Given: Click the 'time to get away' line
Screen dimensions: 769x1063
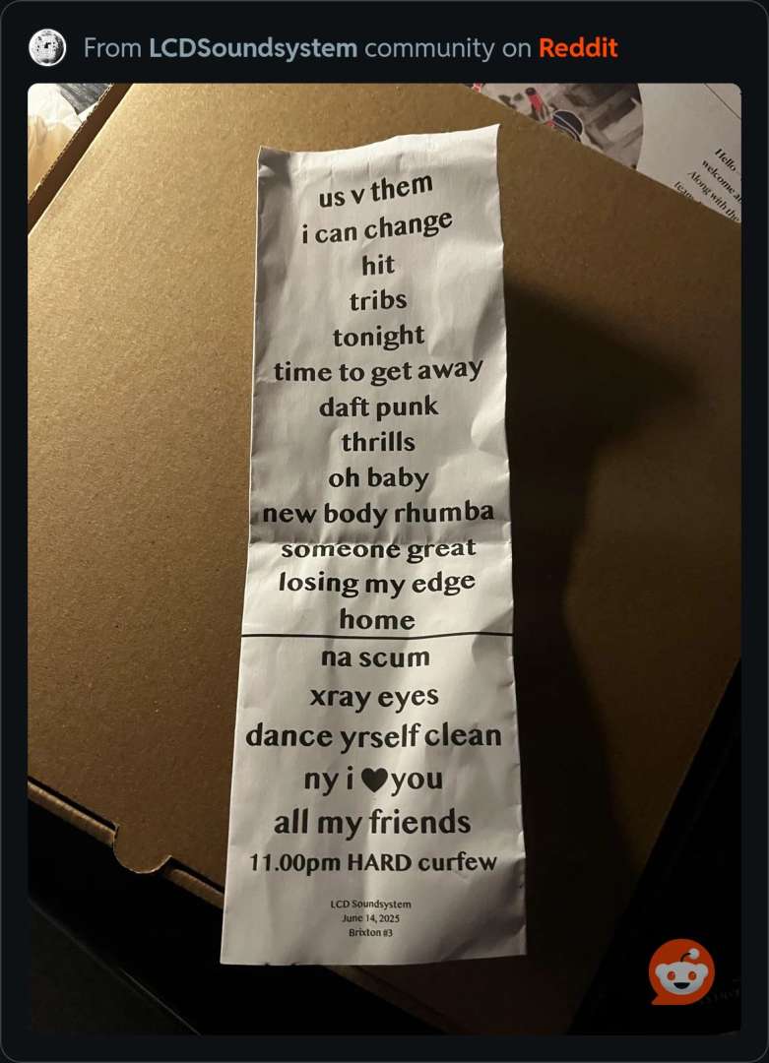Looking at the screenshot, I should [x=378, y=371].
